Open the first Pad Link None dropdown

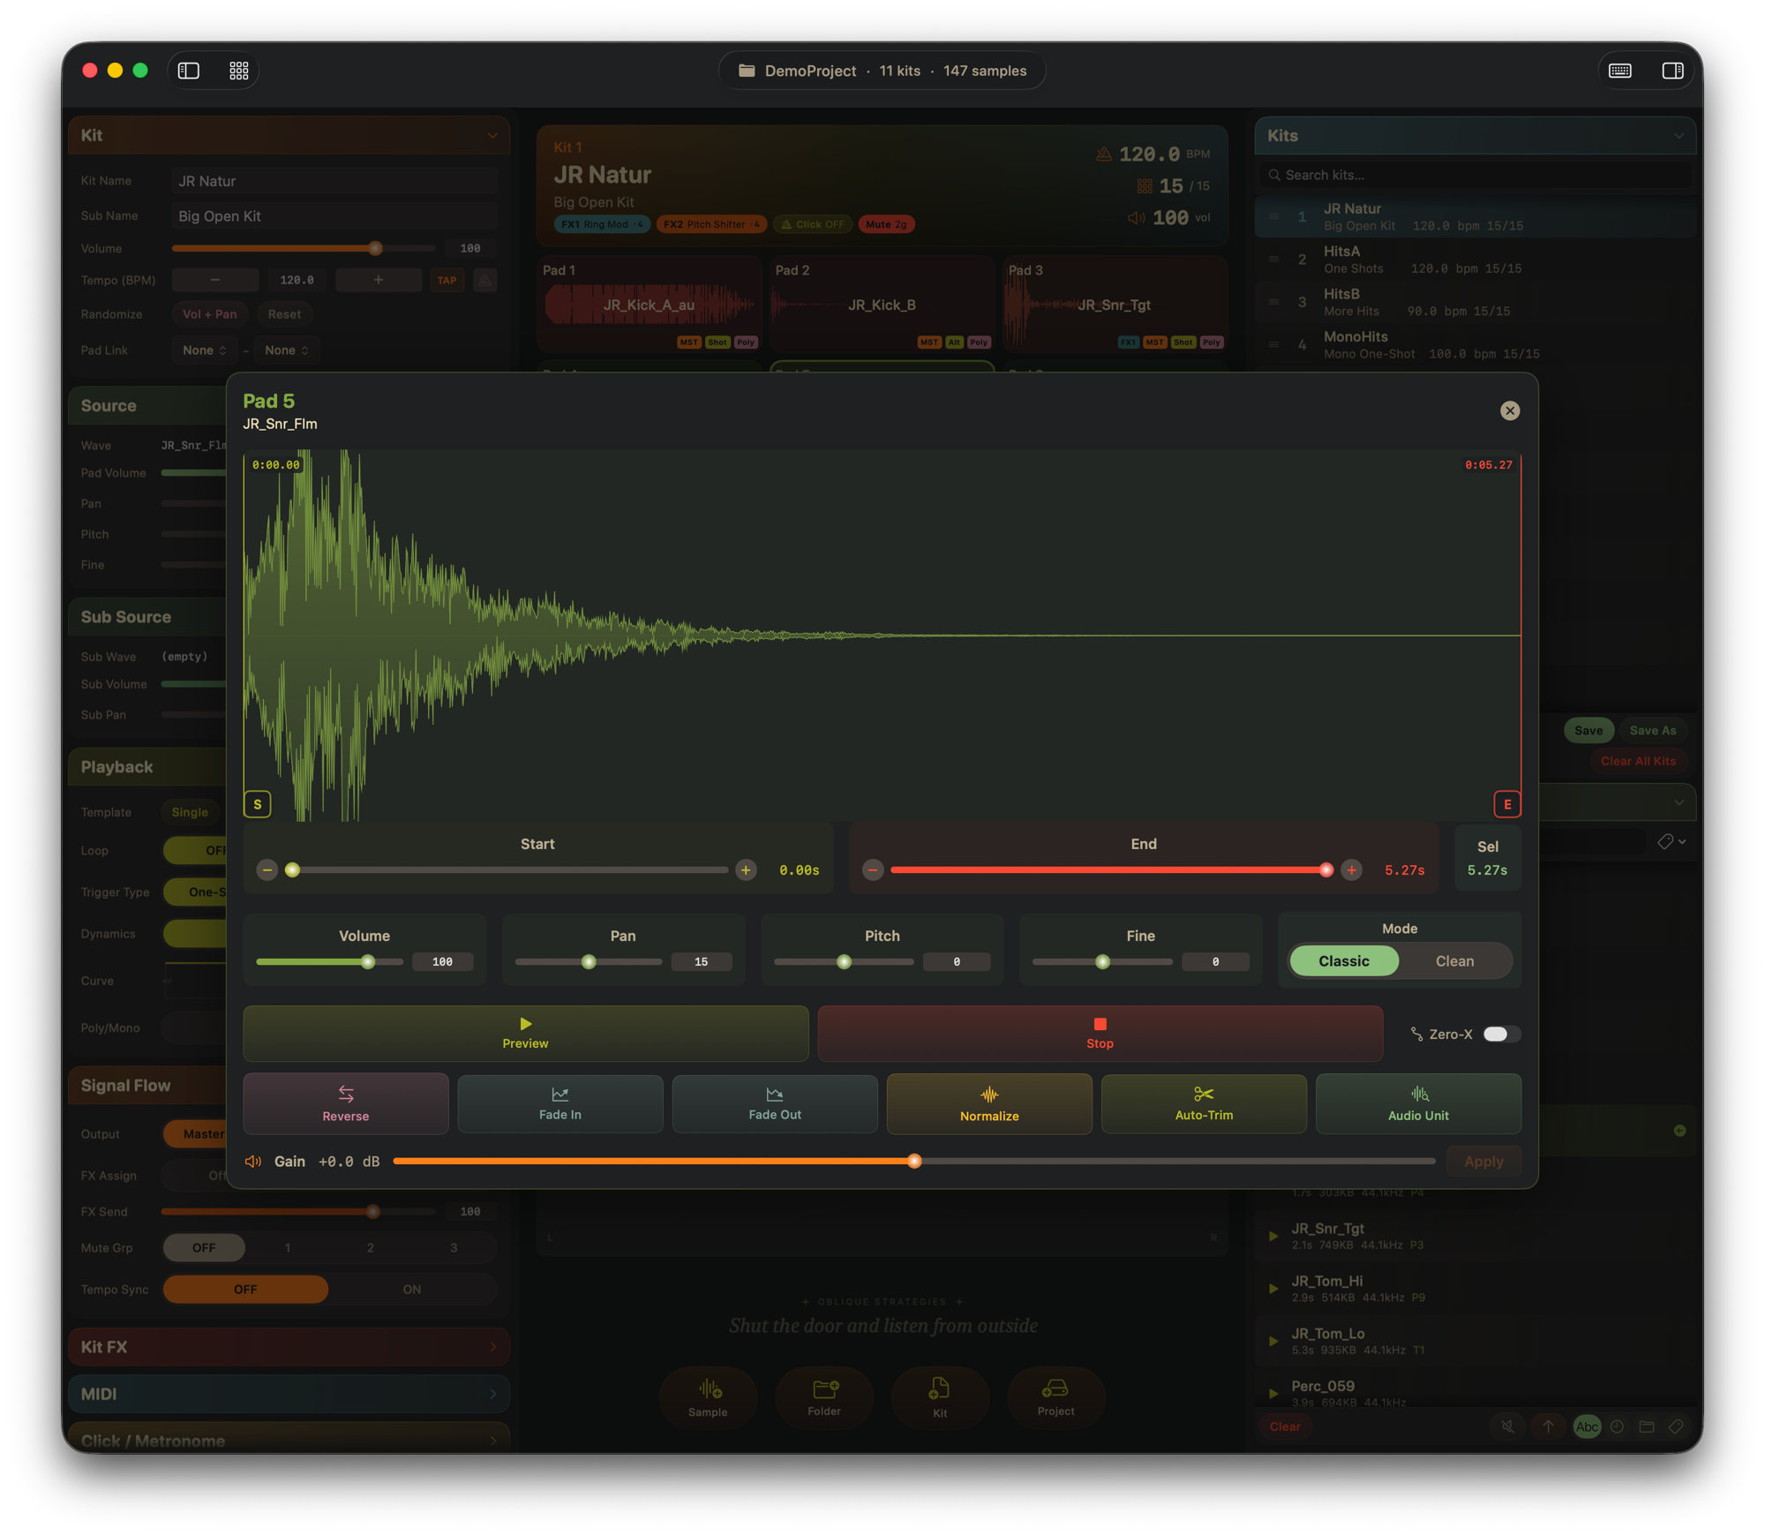tap(204, 350)
